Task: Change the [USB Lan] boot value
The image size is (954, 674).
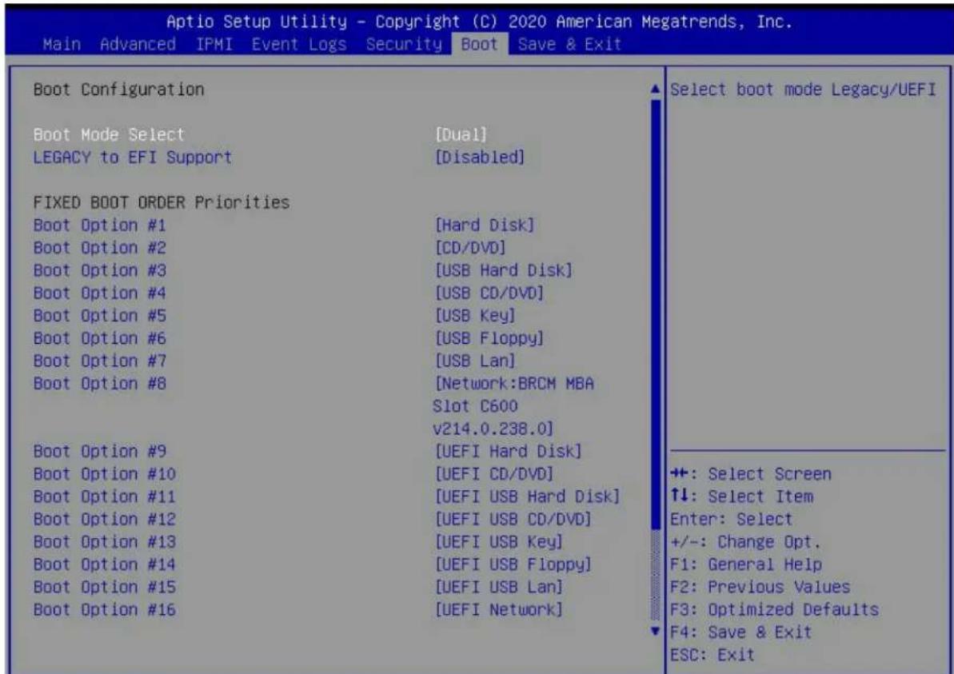Action: coord(474,361)
